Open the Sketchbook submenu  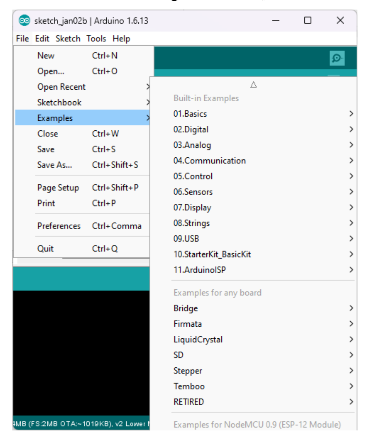(59, 102)
